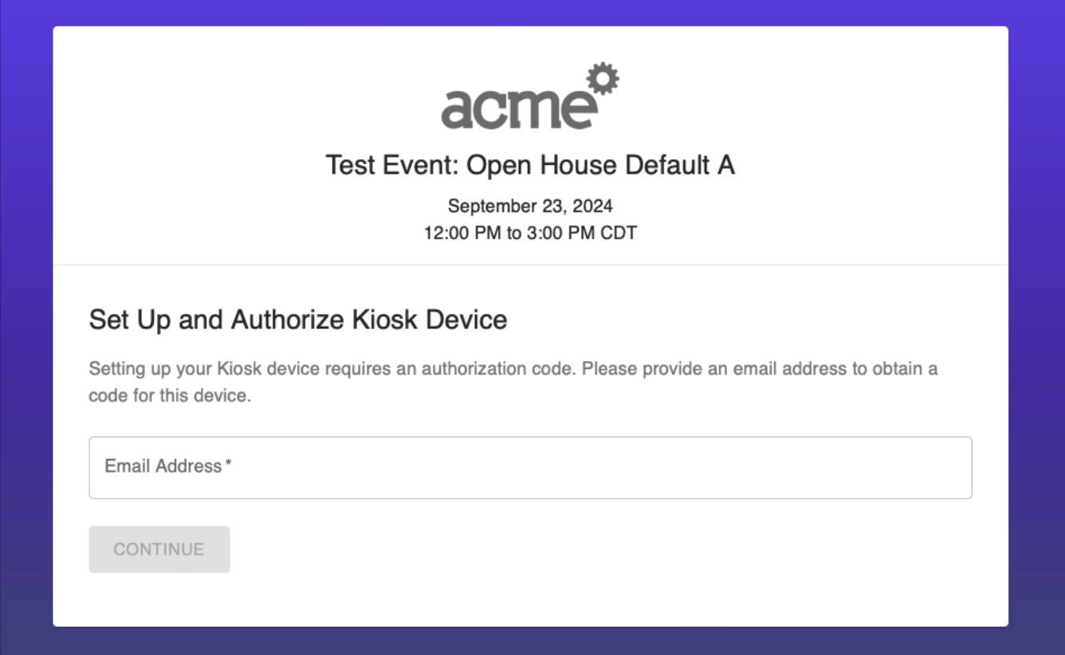1065x655 pixels.
Task: Click the Email Address field label
Action: pos(163,466)
